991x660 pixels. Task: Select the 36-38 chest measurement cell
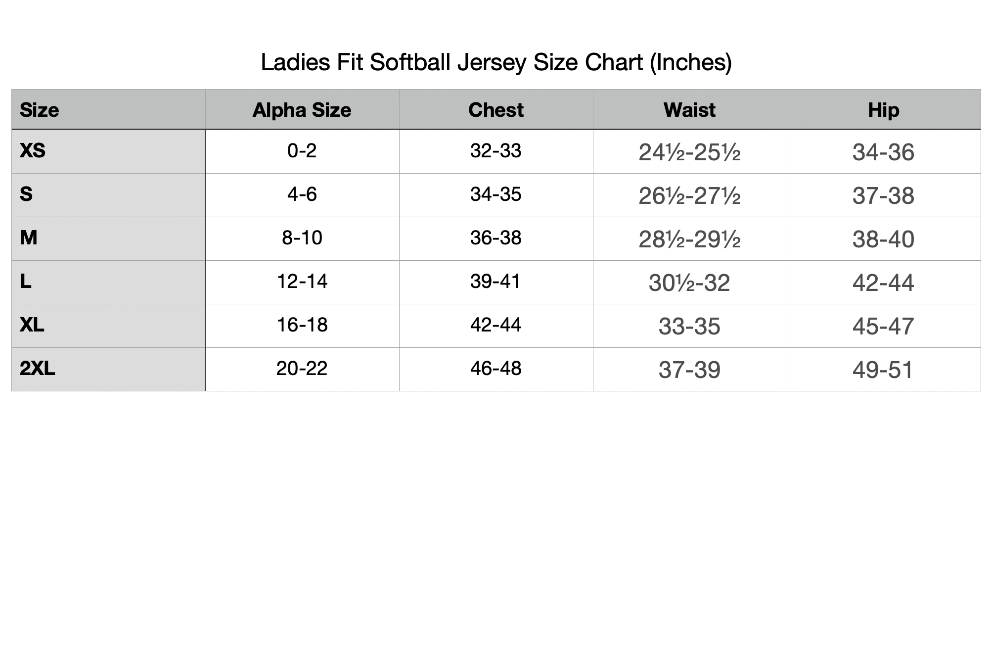(x=495, y=238)
